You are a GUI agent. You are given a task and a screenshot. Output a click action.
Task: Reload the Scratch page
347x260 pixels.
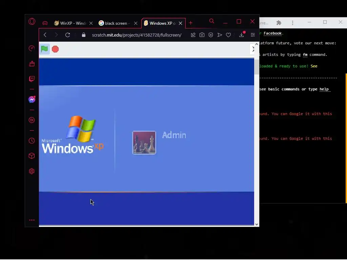click(67, 35)
